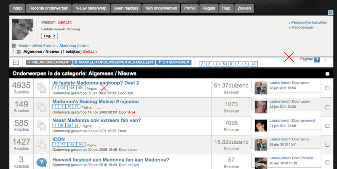Open the ICON topic
This screenshot has height=169, width=337.
[59, 139]
